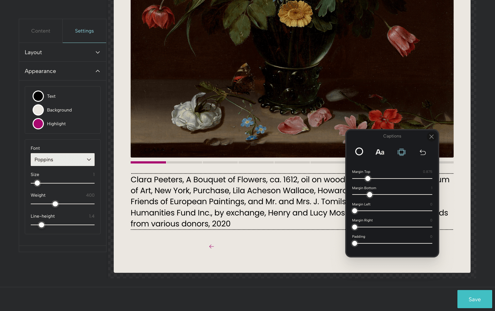495x311 pixels.
Task: Click the Margin Top slider handle
Action: (368, 179)
